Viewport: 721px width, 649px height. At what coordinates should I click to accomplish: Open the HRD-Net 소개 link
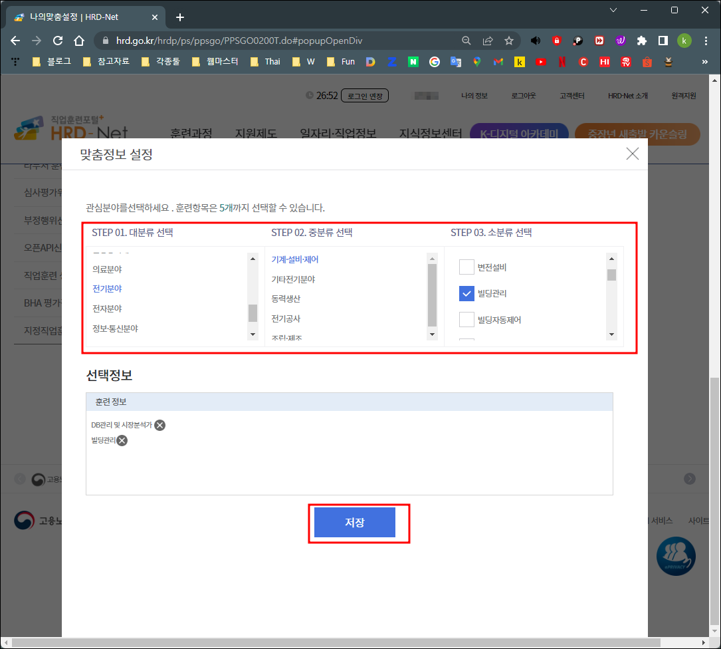pyautogui.click(x=628, y=96)
